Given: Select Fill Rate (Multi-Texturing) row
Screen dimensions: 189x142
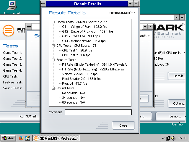Looking at the screenshot, I should [x=93, y=69].
